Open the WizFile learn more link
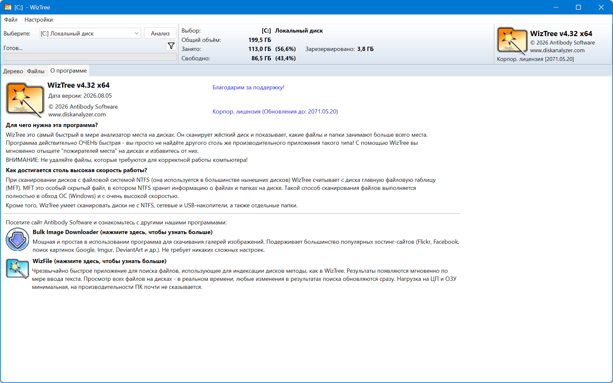Viewport: 613px width, 383px height. [x=99, y=261]
